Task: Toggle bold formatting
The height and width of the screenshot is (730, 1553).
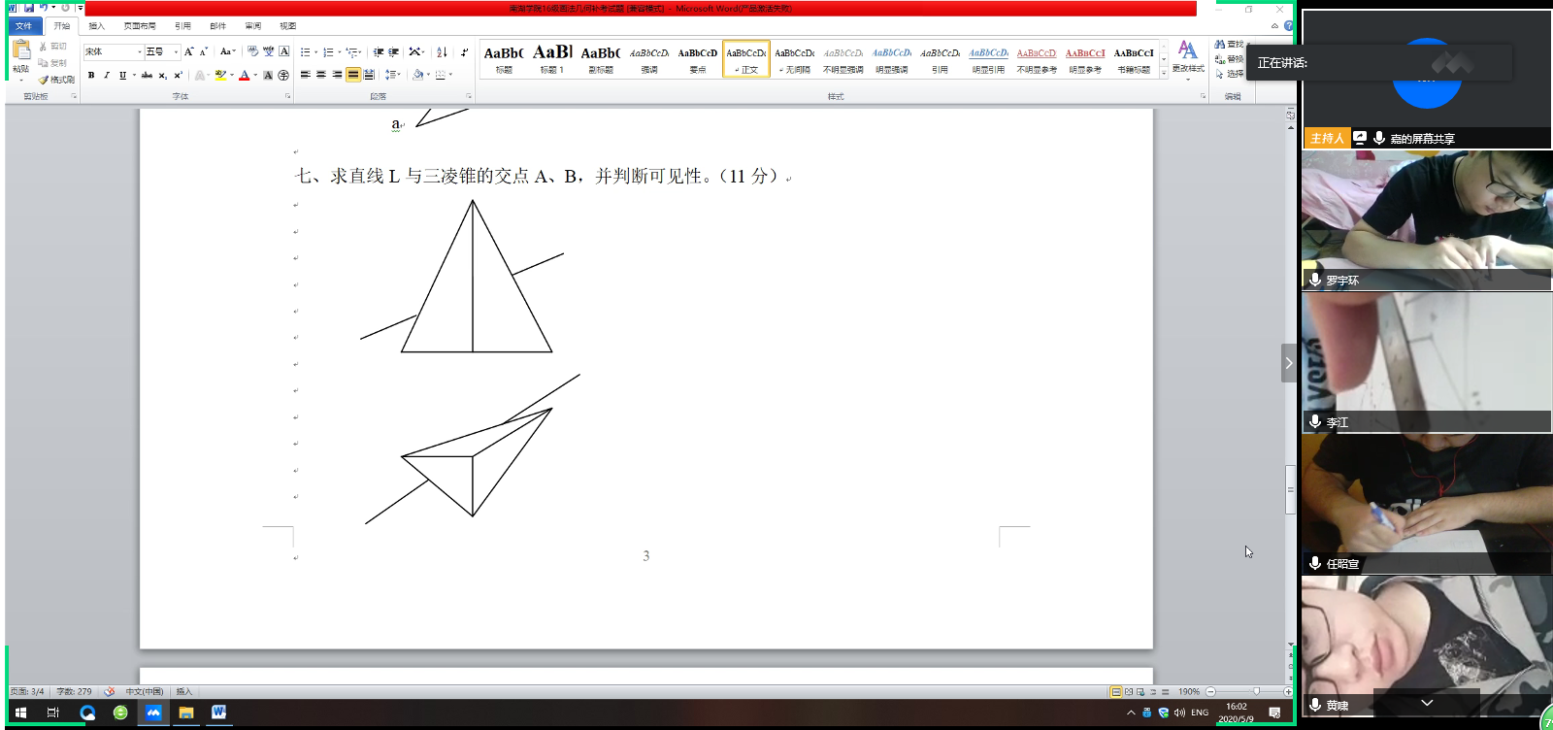Action: 91,75
